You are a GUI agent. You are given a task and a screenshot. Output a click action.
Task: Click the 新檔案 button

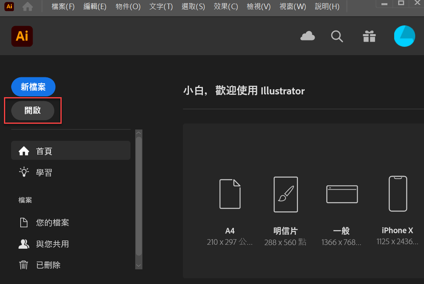pyautogui.click(x=33, y=87)
